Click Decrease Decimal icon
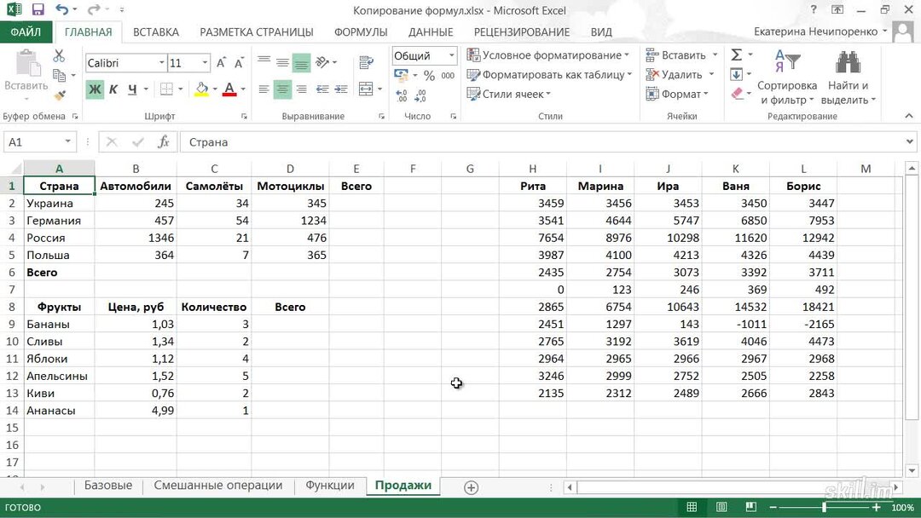Screen dimensions: 921x518 coord(420,95)
